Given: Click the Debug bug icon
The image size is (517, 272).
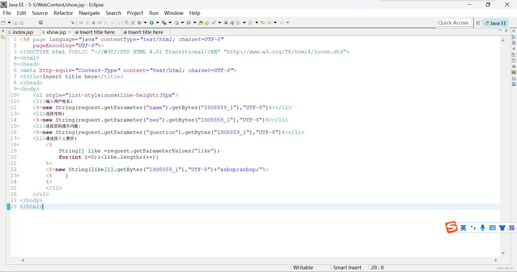Looking at the screenshot, I should point(139,23).
